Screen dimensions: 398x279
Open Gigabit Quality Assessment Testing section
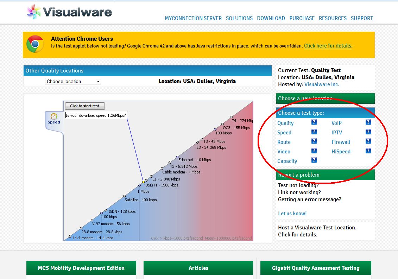[x=316, y=268]
